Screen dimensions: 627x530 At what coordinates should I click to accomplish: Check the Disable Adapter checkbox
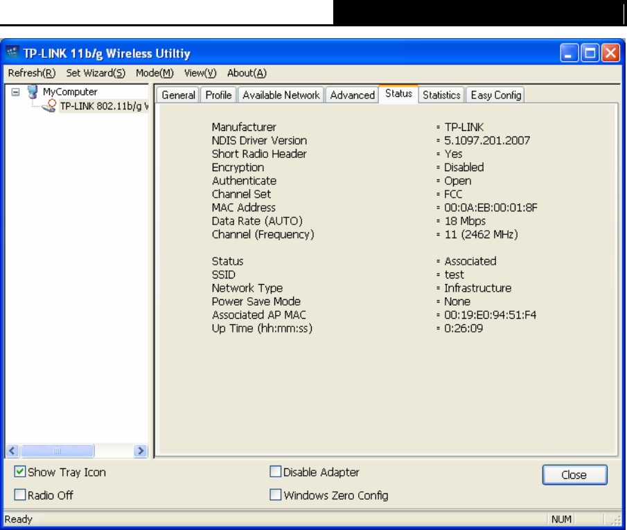click(276, 472)
